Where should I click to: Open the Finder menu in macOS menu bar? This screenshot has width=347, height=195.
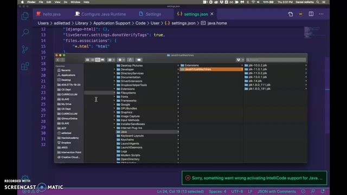click(x=31, y=2)
